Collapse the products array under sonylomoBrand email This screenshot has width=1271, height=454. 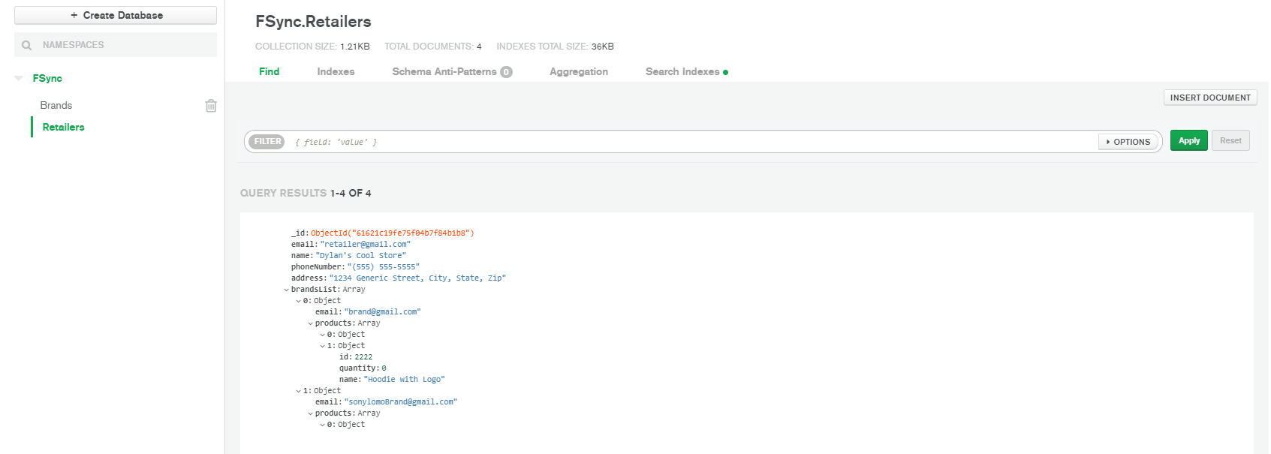[x=311, y=413]
